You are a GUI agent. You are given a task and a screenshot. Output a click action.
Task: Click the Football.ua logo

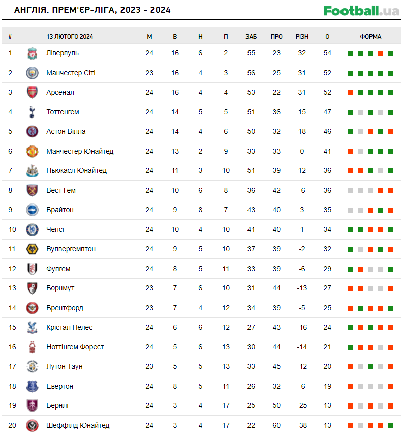pos(361,10)
